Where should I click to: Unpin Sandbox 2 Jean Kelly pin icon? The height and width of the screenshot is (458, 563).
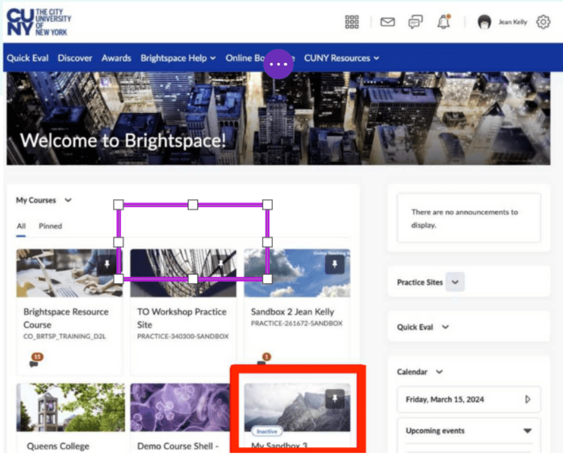coord(334,265)
